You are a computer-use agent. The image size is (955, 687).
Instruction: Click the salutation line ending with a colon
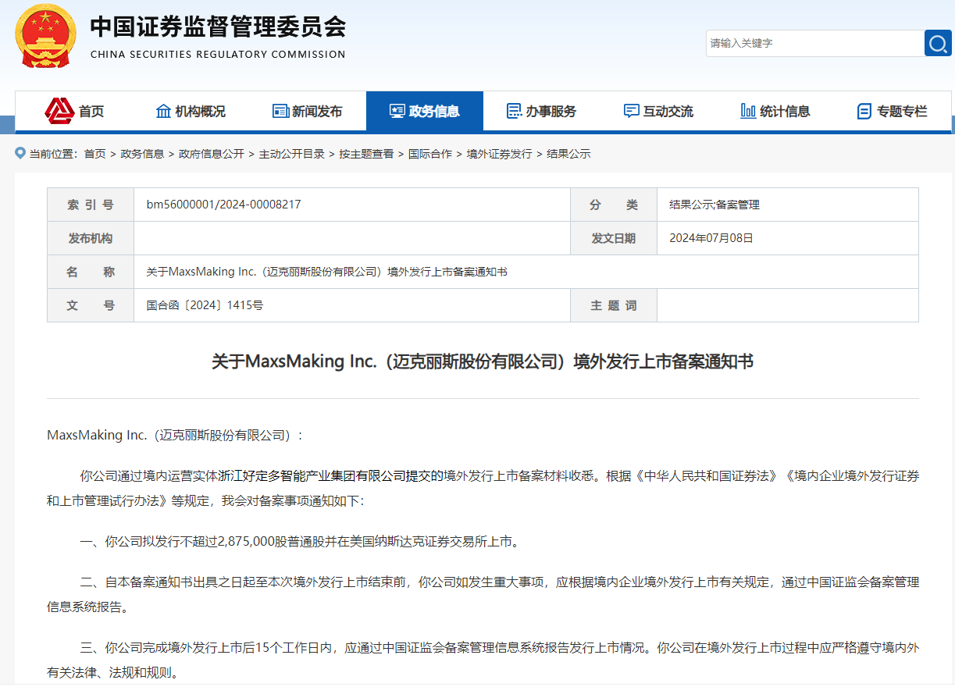[175, 435]
